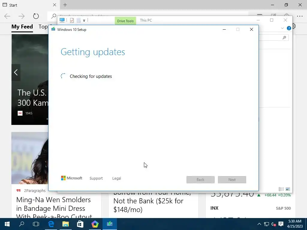Open the U.S. 300 Kam news story

[x=33, y=98]
